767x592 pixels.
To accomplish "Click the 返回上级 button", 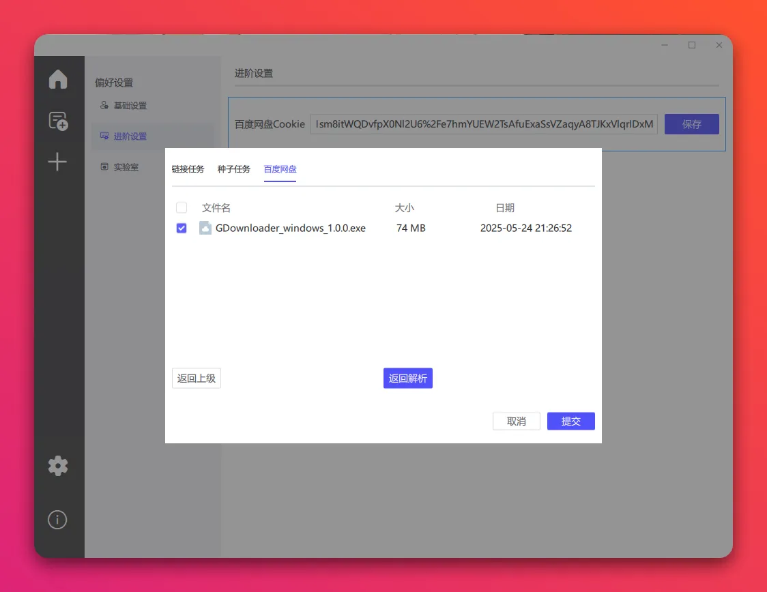I will [x=197, y=379].
